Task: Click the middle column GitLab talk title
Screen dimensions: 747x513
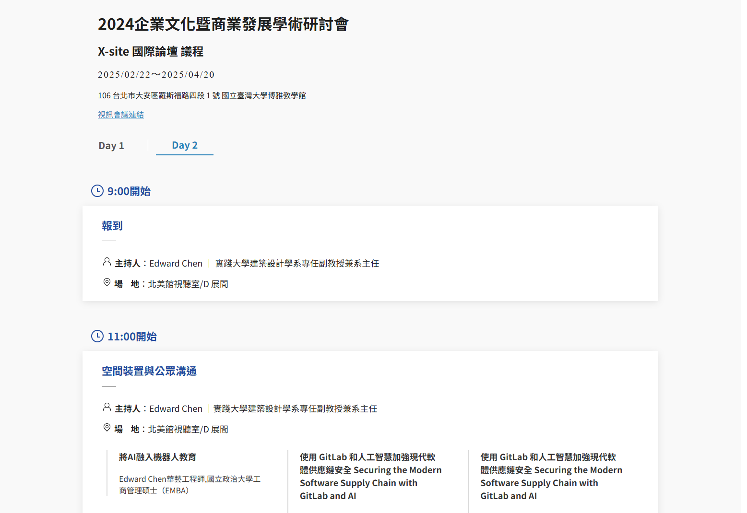Action: point(370,477)
